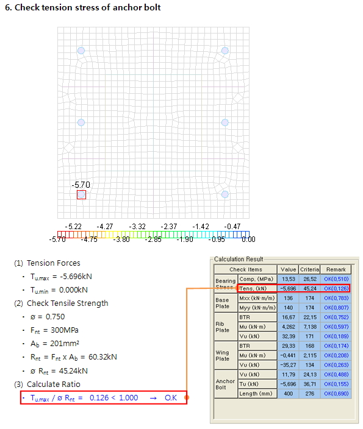Image resolution: width=363 pixels, height=429 pixels.
Task: Click the '-5.22' legend label
Action: pyautogui.click(x=73, y=227)
